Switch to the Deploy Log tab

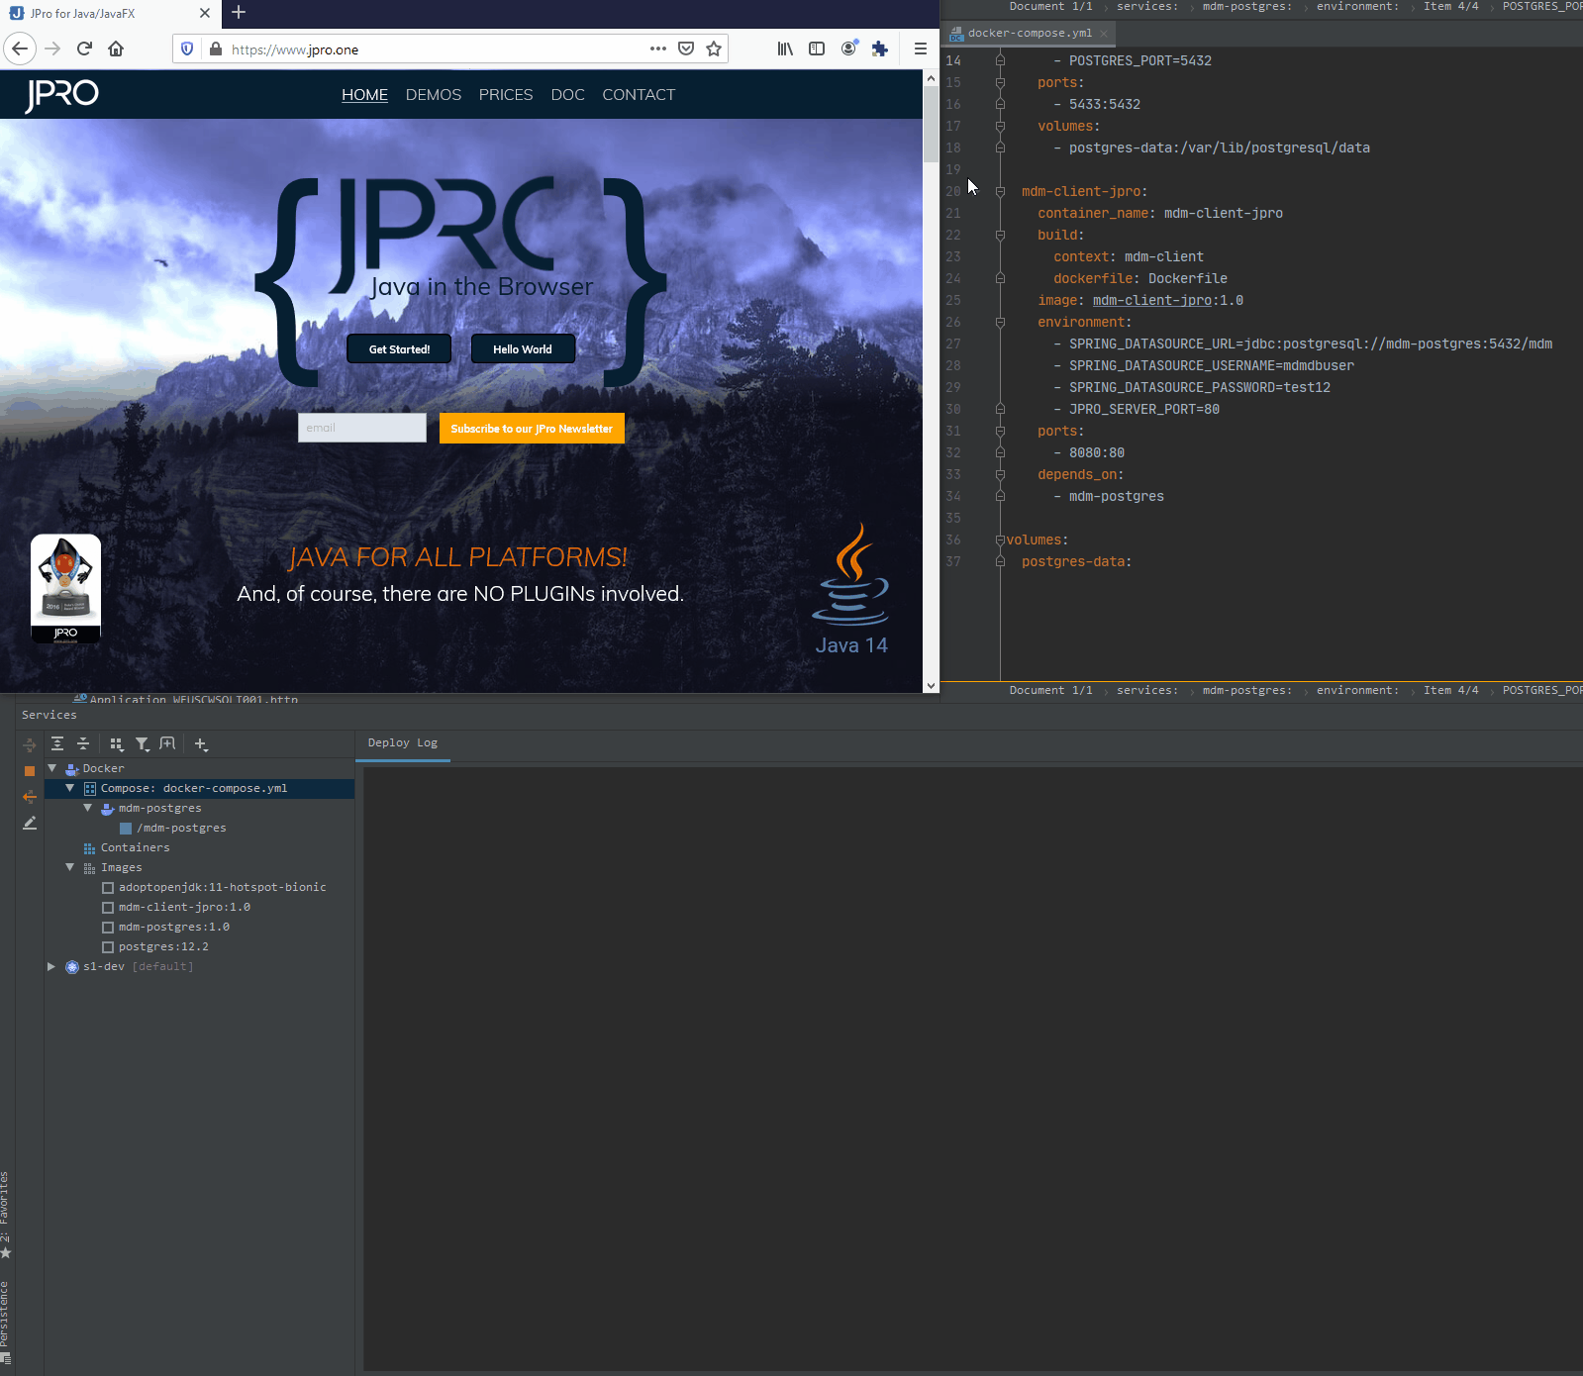403,743
